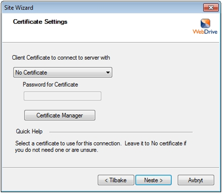
Task: Click the Quick Help description text
Action: (x=101, y=147)
